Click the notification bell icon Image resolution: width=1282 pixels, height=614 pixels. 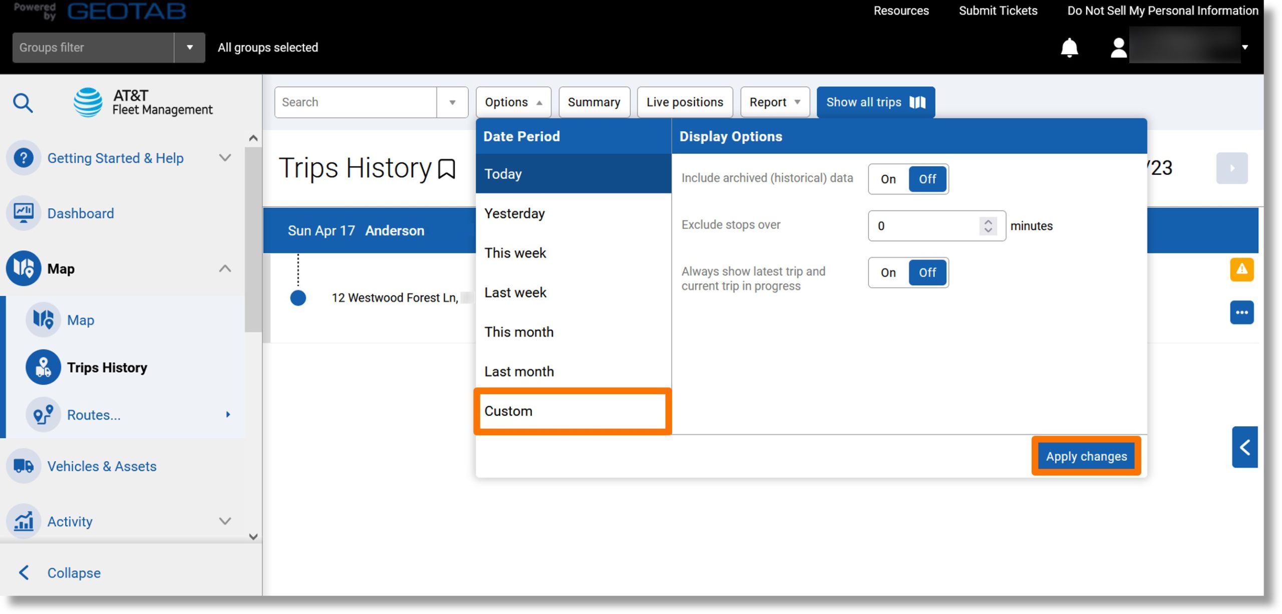coord(1068,48)
